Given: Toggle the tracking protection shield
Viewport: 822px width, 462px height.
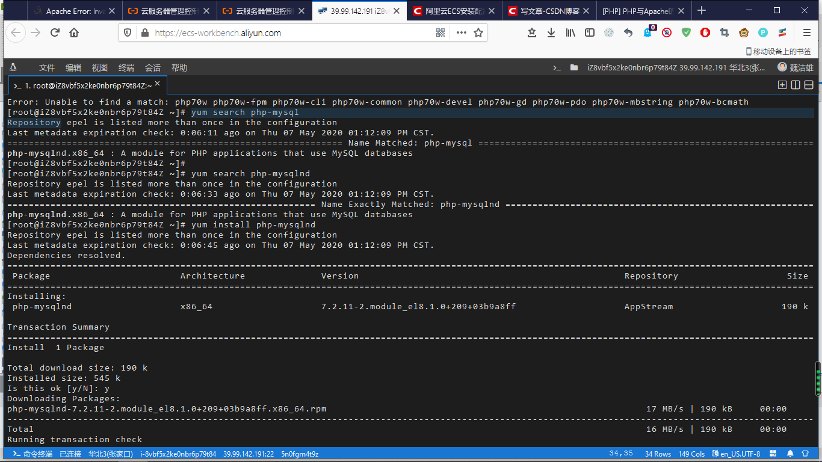Looking at the screenshot, I should pos(127,32).
